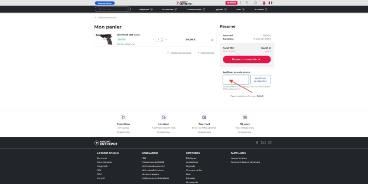Click the WE P4388 pistol thumbnail
This screenshot has height=184, width=368.
point(104,39)
